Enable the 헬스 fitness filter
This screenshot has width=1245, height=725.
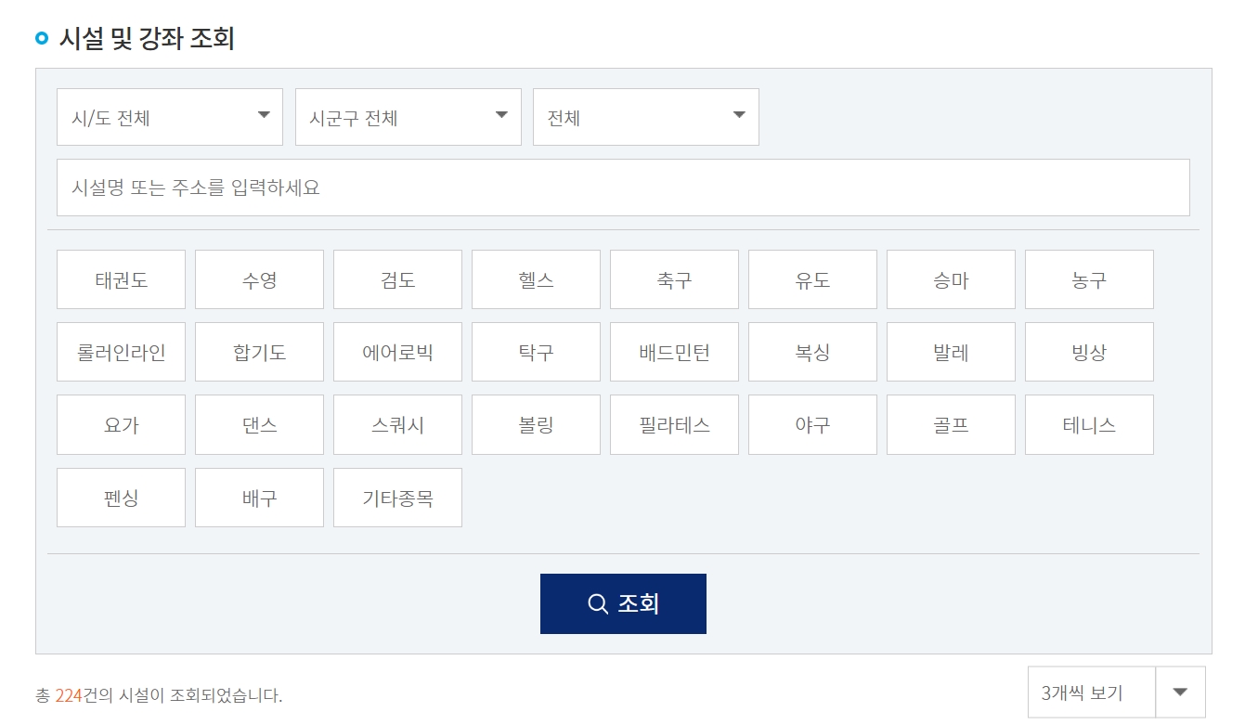[536, 278]
